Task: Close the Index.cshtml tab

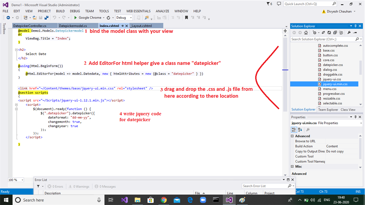Action: pyautogui.click(x=127, y=26)
